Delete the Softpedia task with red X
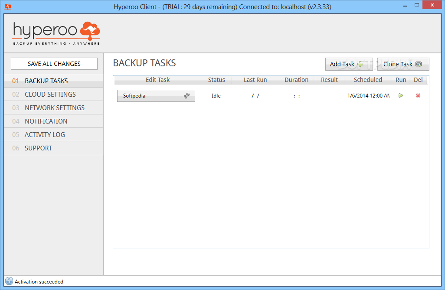The width and height of the screenshot is (445, 290). point(418,96)
